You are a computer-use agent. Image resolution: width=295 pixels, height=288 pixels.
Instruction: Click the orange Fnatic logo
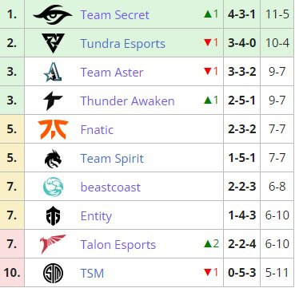(x=53, y=129)
